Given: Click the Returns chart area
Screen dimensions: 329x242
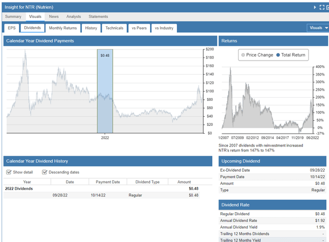Looking at the screenshot, I should click(x=267, y=100).
